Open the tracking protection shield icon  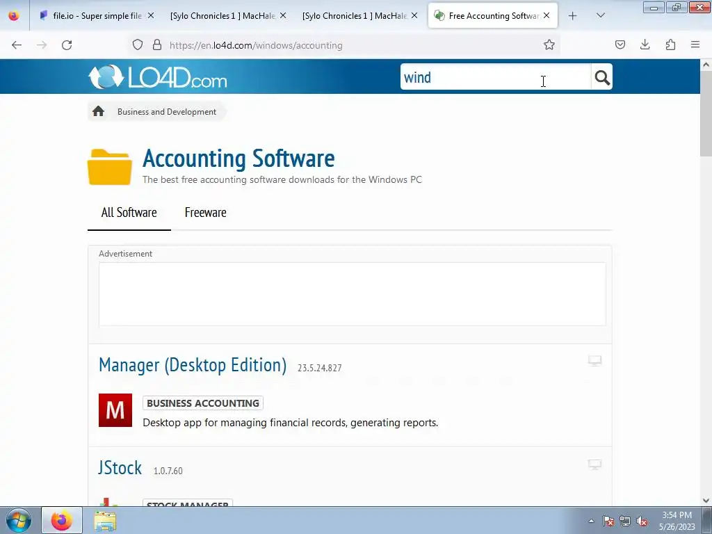pos(138,45)
